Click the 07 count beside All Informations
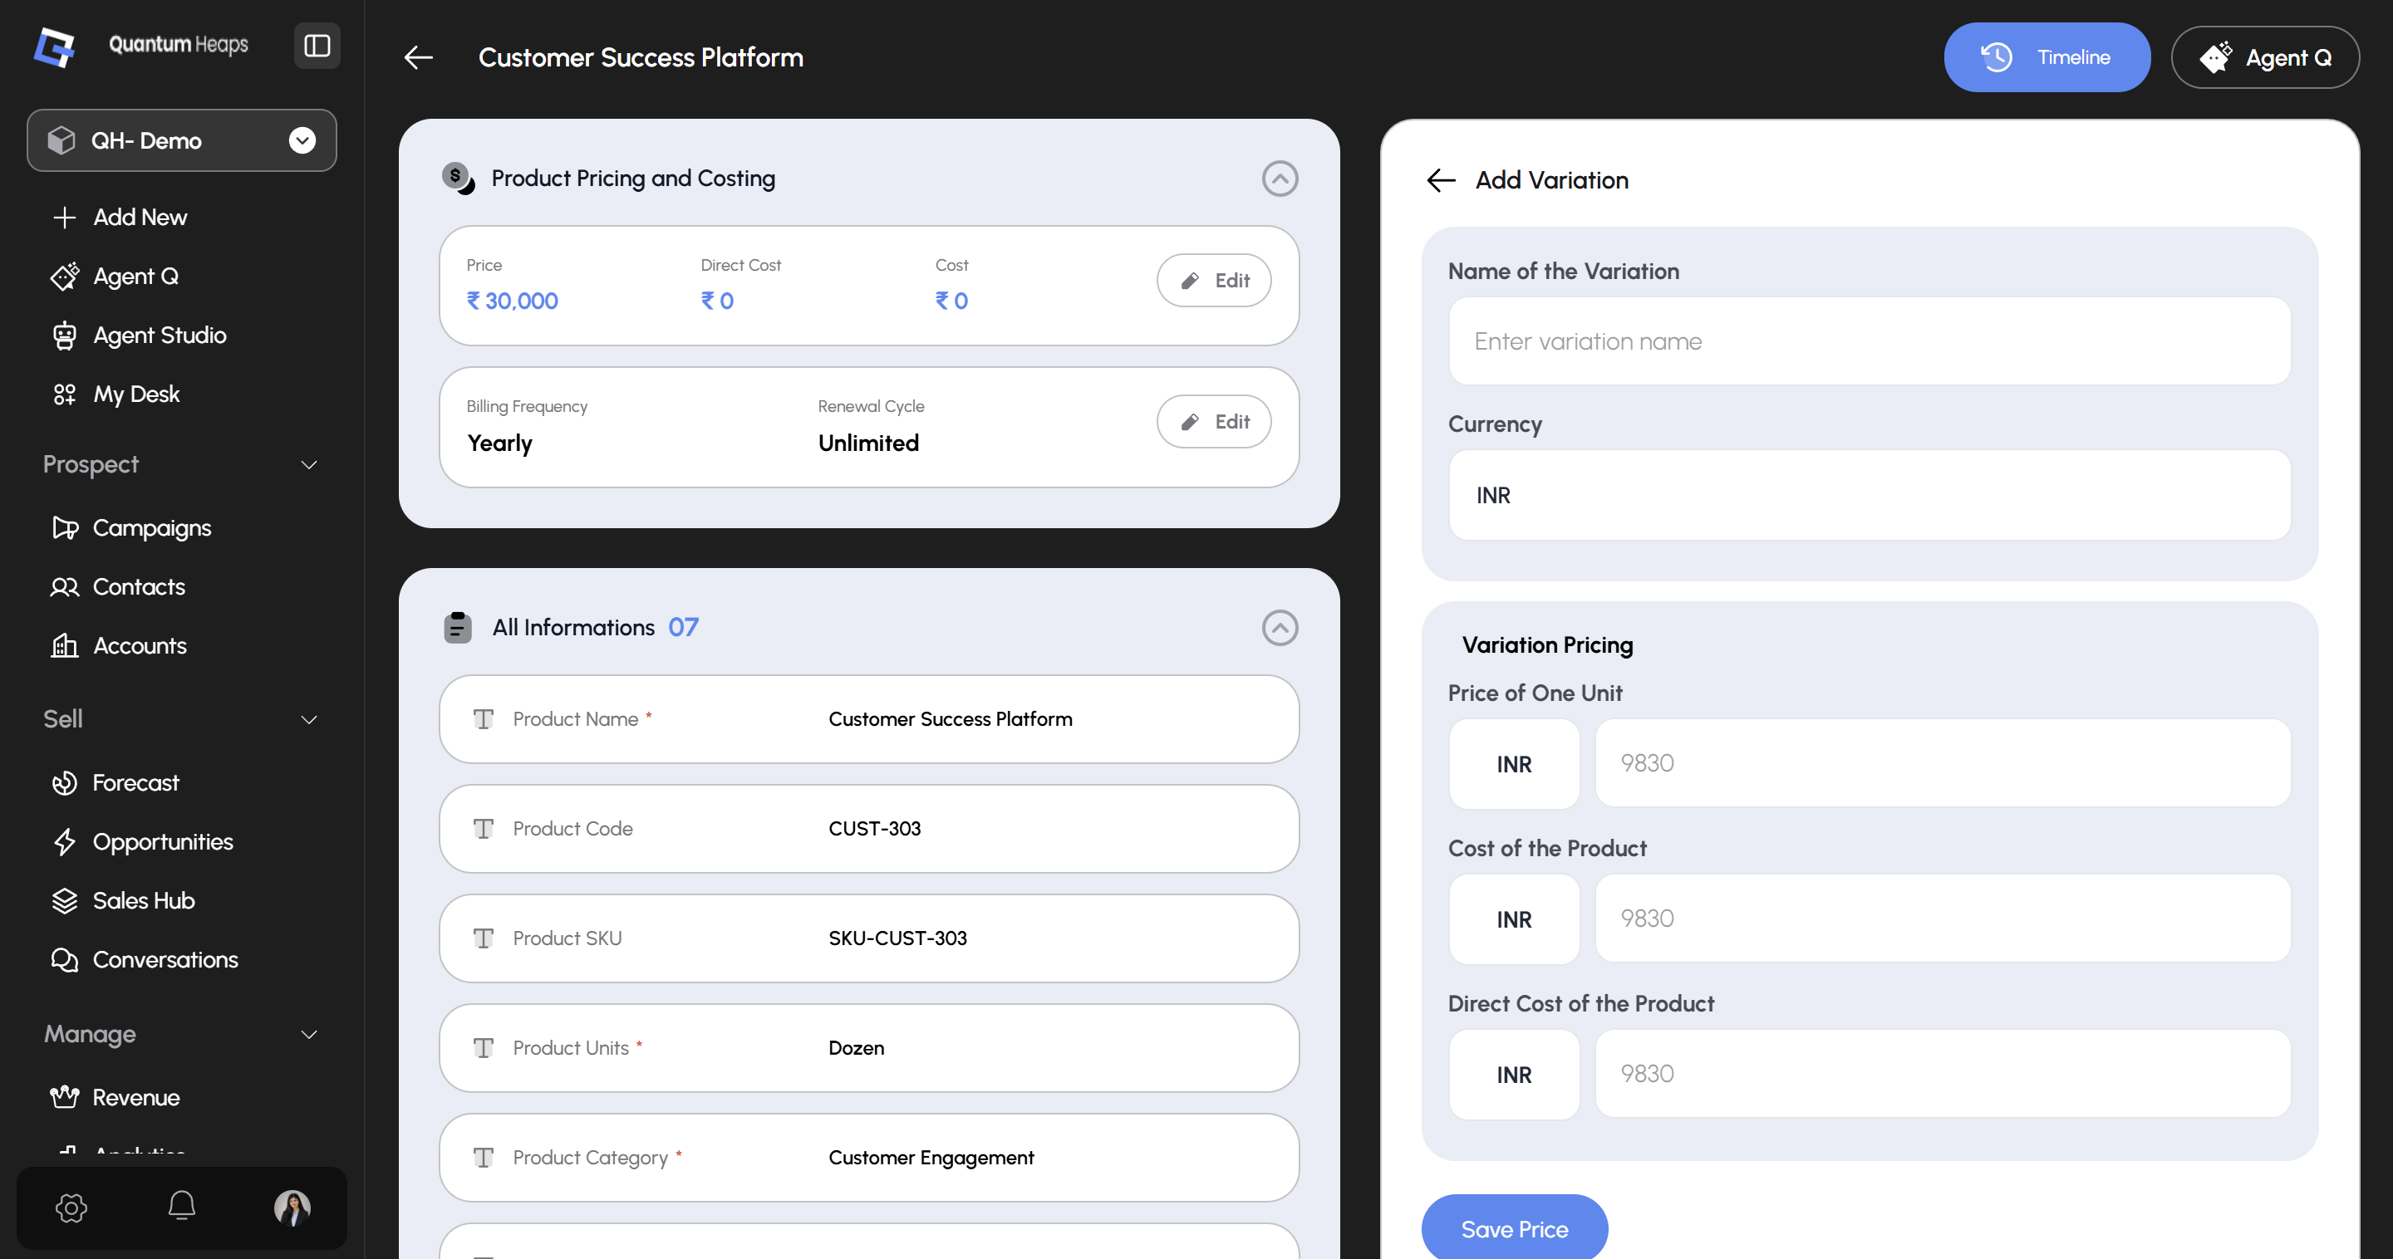The width and height of the screenshot is (2393, 1259). (683, 628)
